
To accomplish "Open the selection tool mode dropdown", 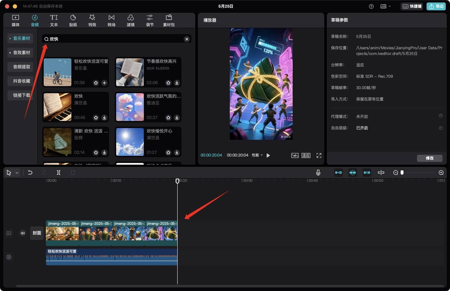I will click(17, 173).
